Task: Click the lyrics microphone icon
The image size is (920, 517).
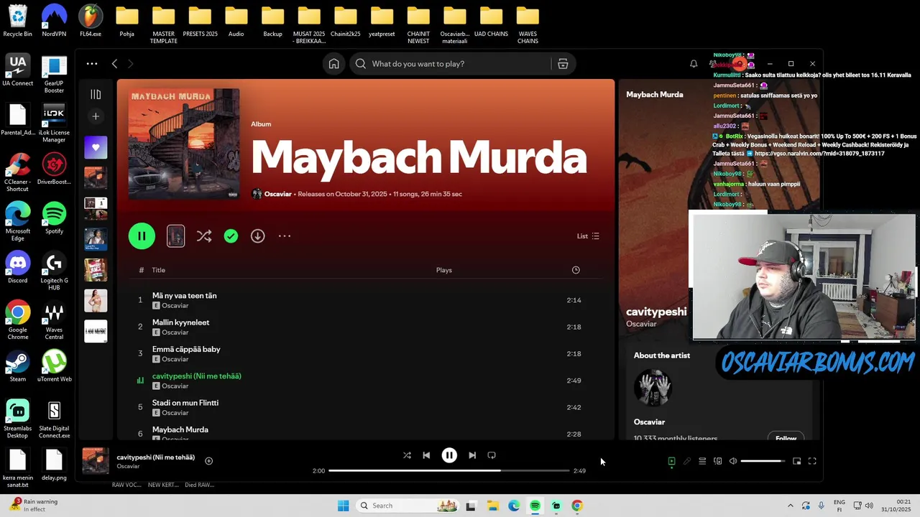Action: (687, 461)
